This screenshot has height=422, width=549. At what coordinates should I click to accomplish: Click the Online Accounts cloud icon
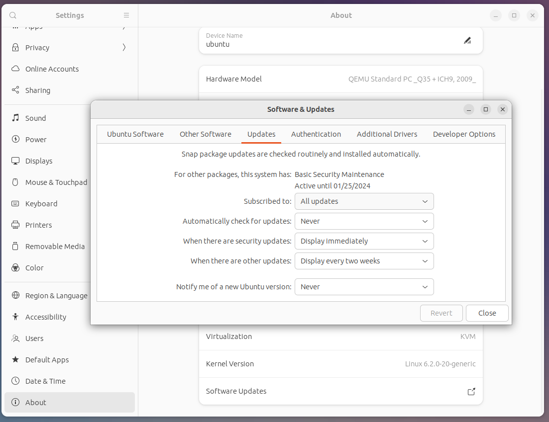tap(15, 69)
